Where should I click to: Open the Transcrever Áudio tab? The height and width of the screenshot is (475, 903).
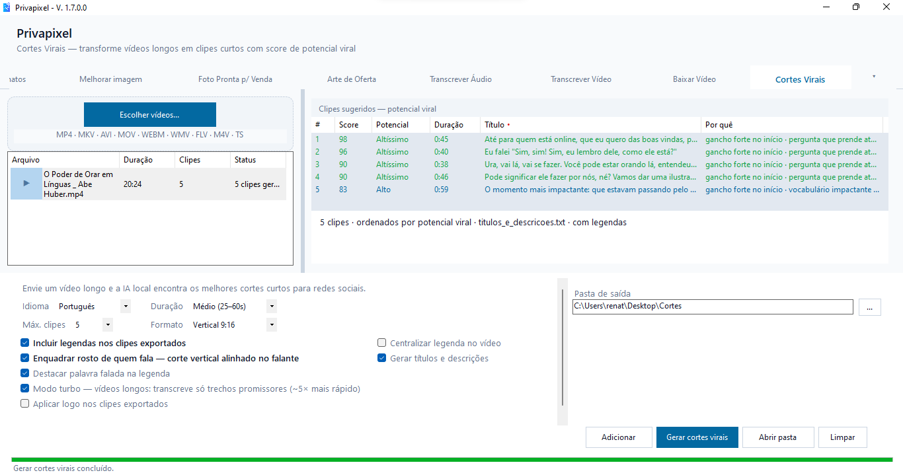[x=461, y=79]
